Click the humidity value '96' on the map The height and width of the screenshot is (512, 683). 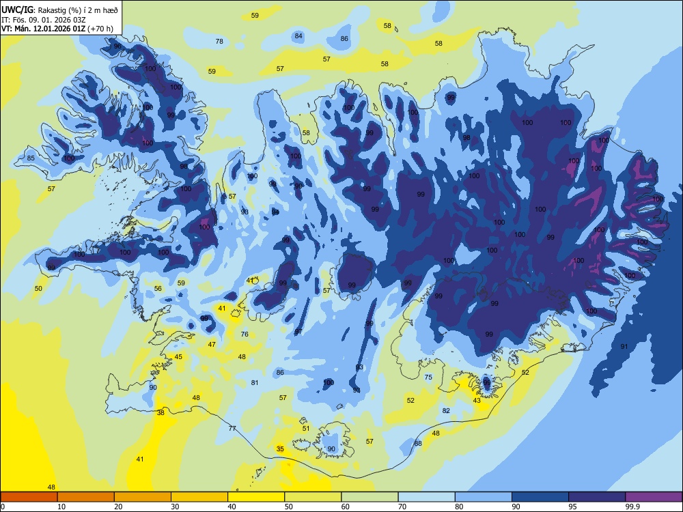117,46
